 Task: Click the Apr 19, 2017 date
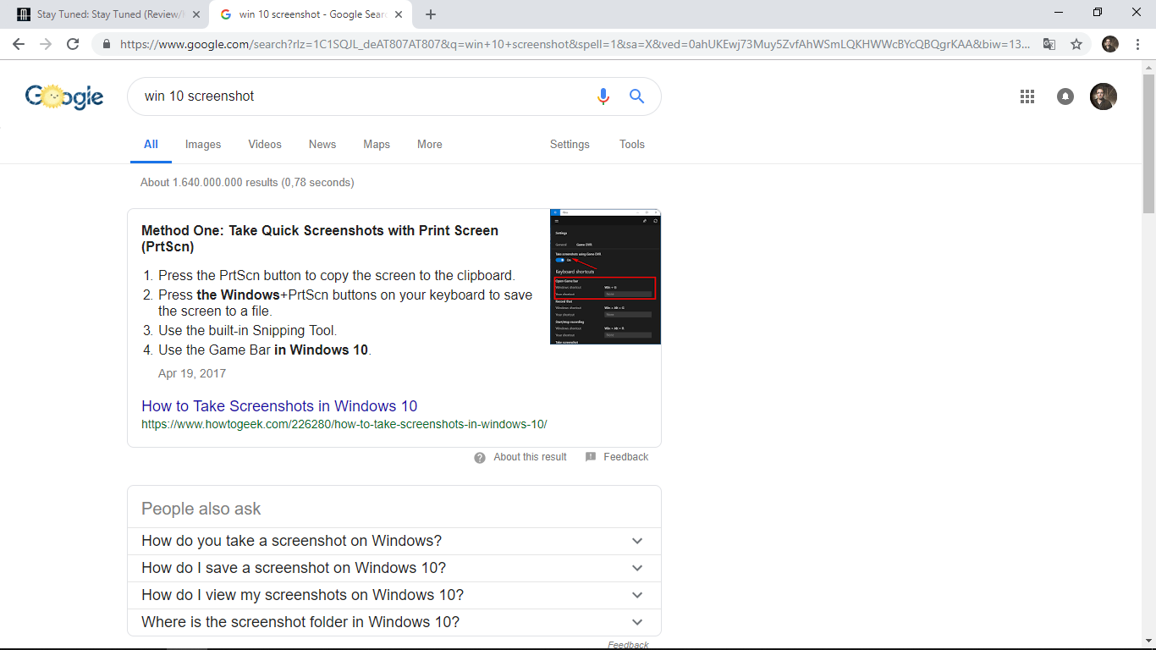tap(192, 373)
